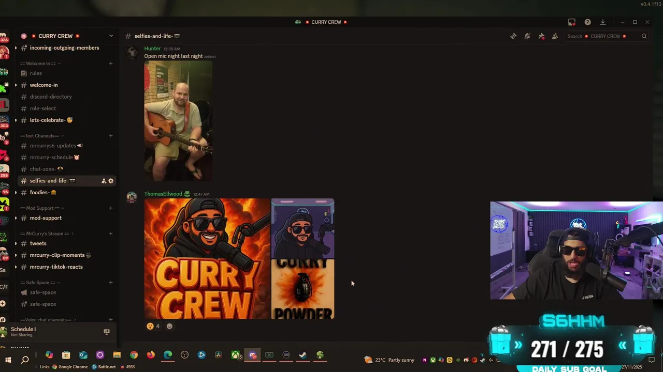
Task: Open the CURRY POWDER grenade image
Action: [302, 289]
